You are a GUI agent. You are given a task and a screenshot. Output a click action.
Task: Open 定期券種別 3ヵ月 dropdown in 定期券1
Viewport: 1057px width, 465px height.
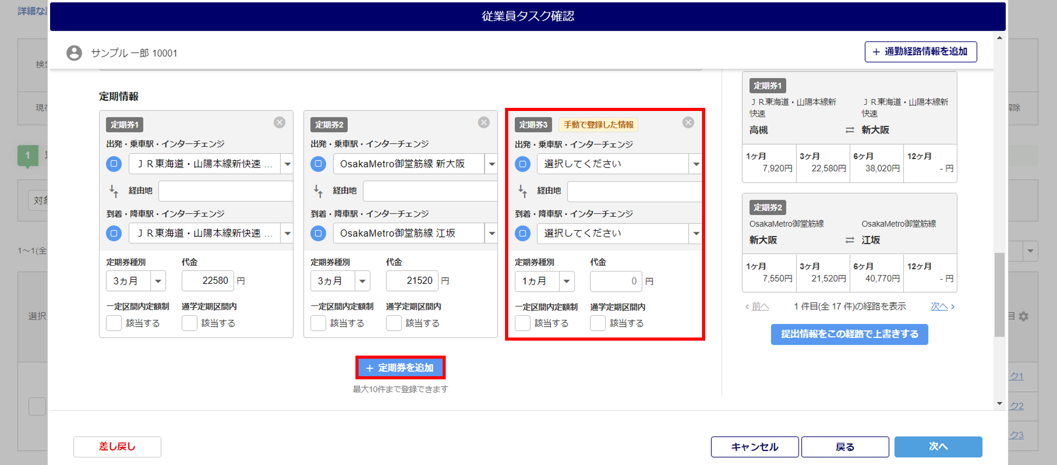click(136, 281)
